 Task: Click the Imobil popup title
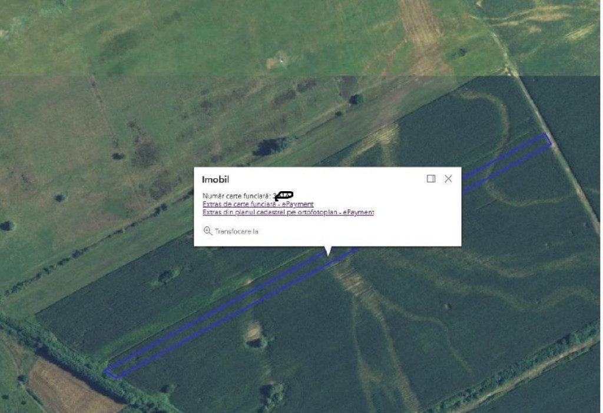pyautogui.click(x=216, y=179)
